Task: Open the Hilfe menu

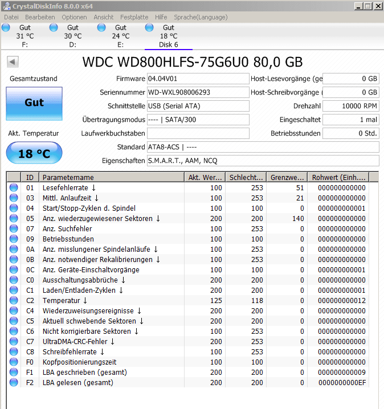Action: pyautogui.click(x=161, y=17)
